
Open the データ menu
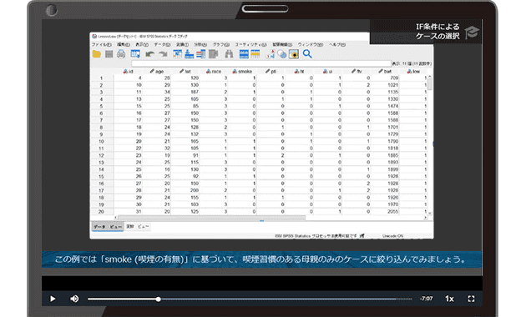tap(162, 44)
